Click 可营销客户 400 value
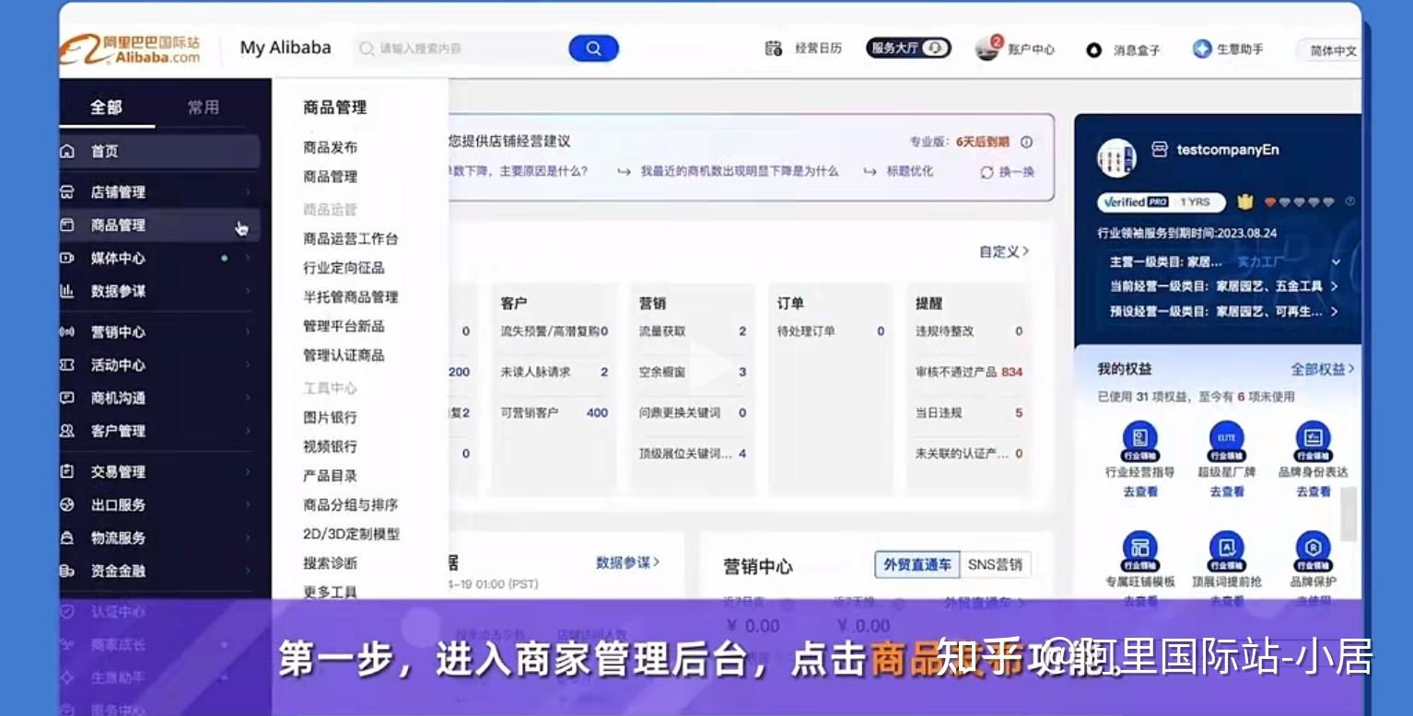The image size is (1413, 716). pyautogui.click(x=597, y=413)
